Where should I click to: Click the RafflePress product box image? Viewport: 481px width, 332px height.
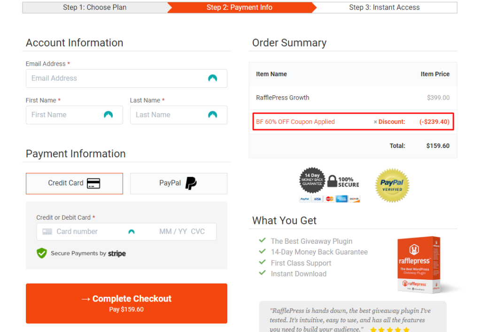(x=419, y=264)
